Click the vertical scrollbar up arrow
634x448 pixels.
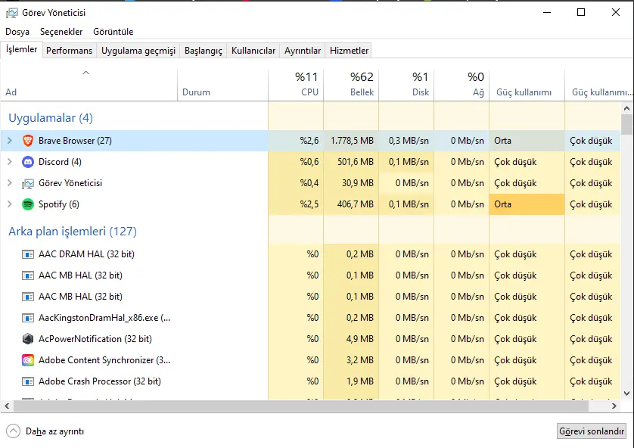(626, 108)
